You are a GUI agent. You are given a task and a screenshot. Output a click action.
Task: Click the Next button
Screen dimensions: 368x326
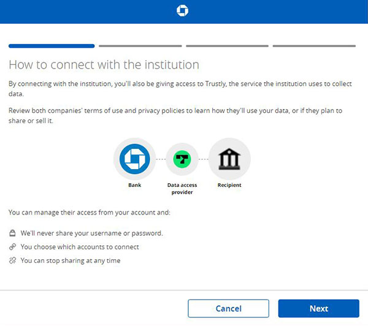[x=319, y=308]
